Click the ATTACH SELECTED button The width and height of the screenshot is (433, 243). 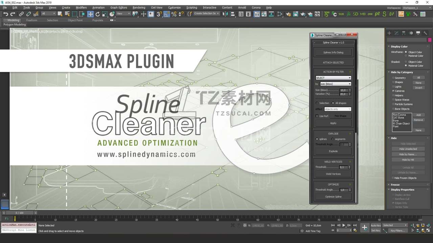tap(333, 62)
